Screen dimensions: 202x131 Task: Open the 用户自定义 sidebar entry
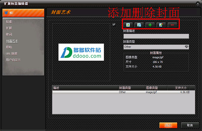point(13,60)
